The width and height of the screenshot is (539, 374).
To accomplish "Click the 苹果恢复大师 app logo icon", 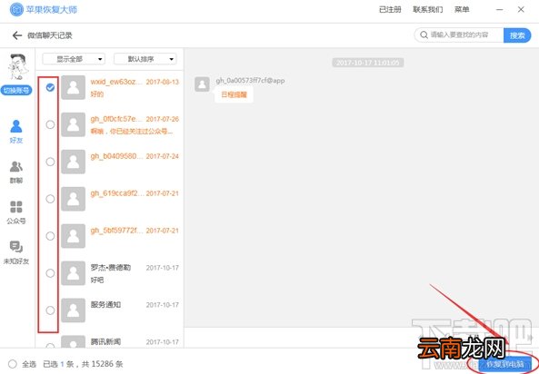I will (16, 10).
